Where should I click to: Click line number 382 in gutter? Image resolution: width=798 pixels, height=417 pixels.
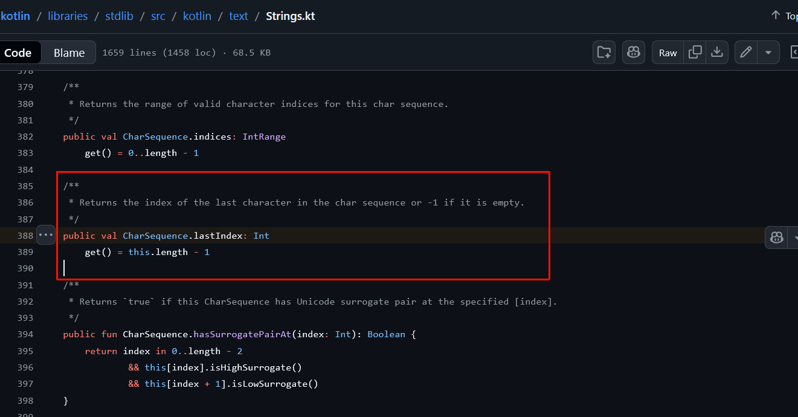(25, 137)
